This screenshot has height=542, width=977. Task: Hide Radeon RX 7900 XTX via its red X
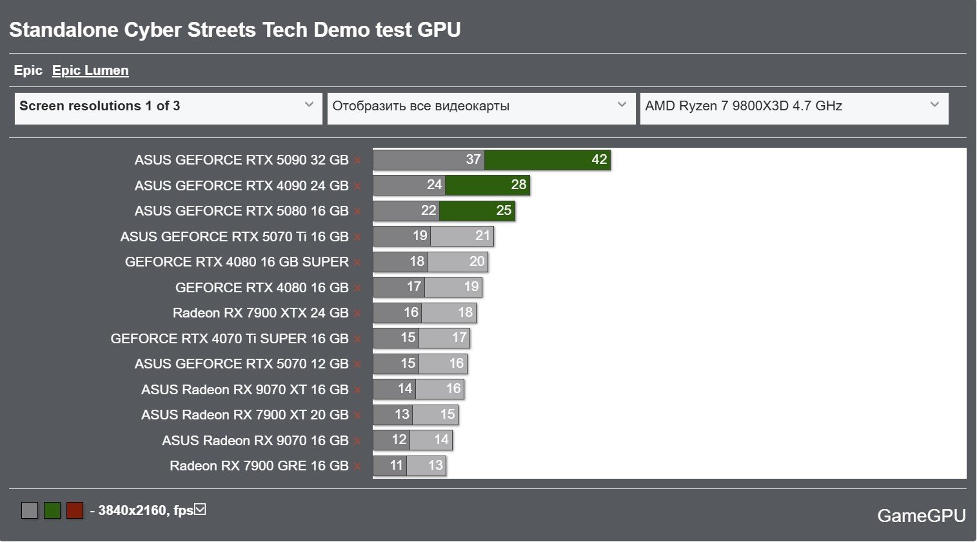tap(357, 314)
